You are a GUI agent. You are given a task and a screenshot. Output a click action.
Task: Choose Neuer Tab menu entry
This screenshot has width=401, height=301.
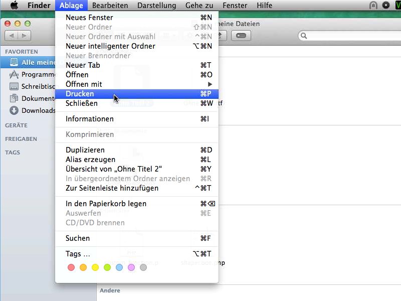click(137, 65)
